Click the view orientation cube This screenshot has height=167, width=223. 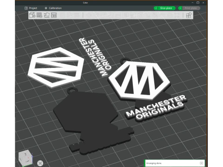click(25, 158)
